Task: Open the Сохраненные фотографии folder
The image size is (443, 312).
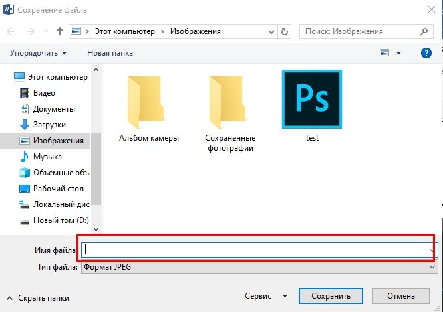Action: [x=231, y=110]
